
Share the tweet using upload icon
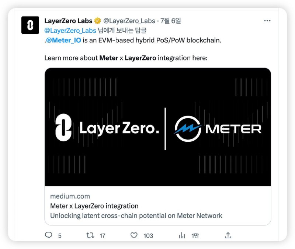point(228,235)
